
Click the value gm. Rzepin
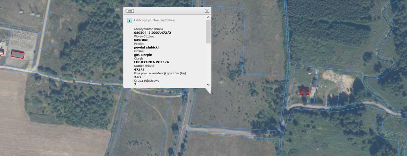pyautogui.click(x=143, y=55)
